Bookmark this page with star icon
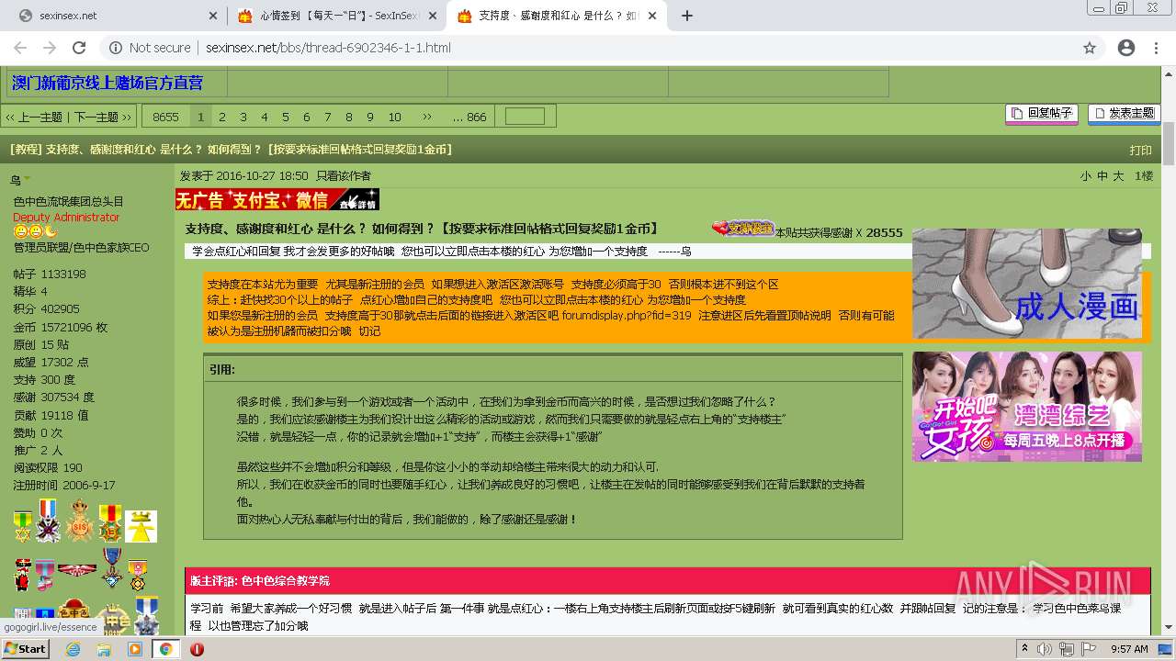The width and height of the screenshot is (1176, 661). click(x=1090, y=48)
